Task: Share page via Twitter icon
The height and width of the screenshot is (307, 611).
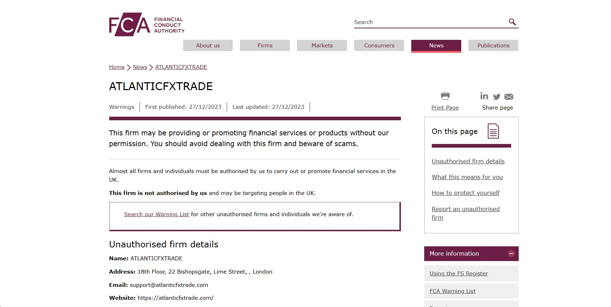Action: pyautogui.click(x=497, y=97)
